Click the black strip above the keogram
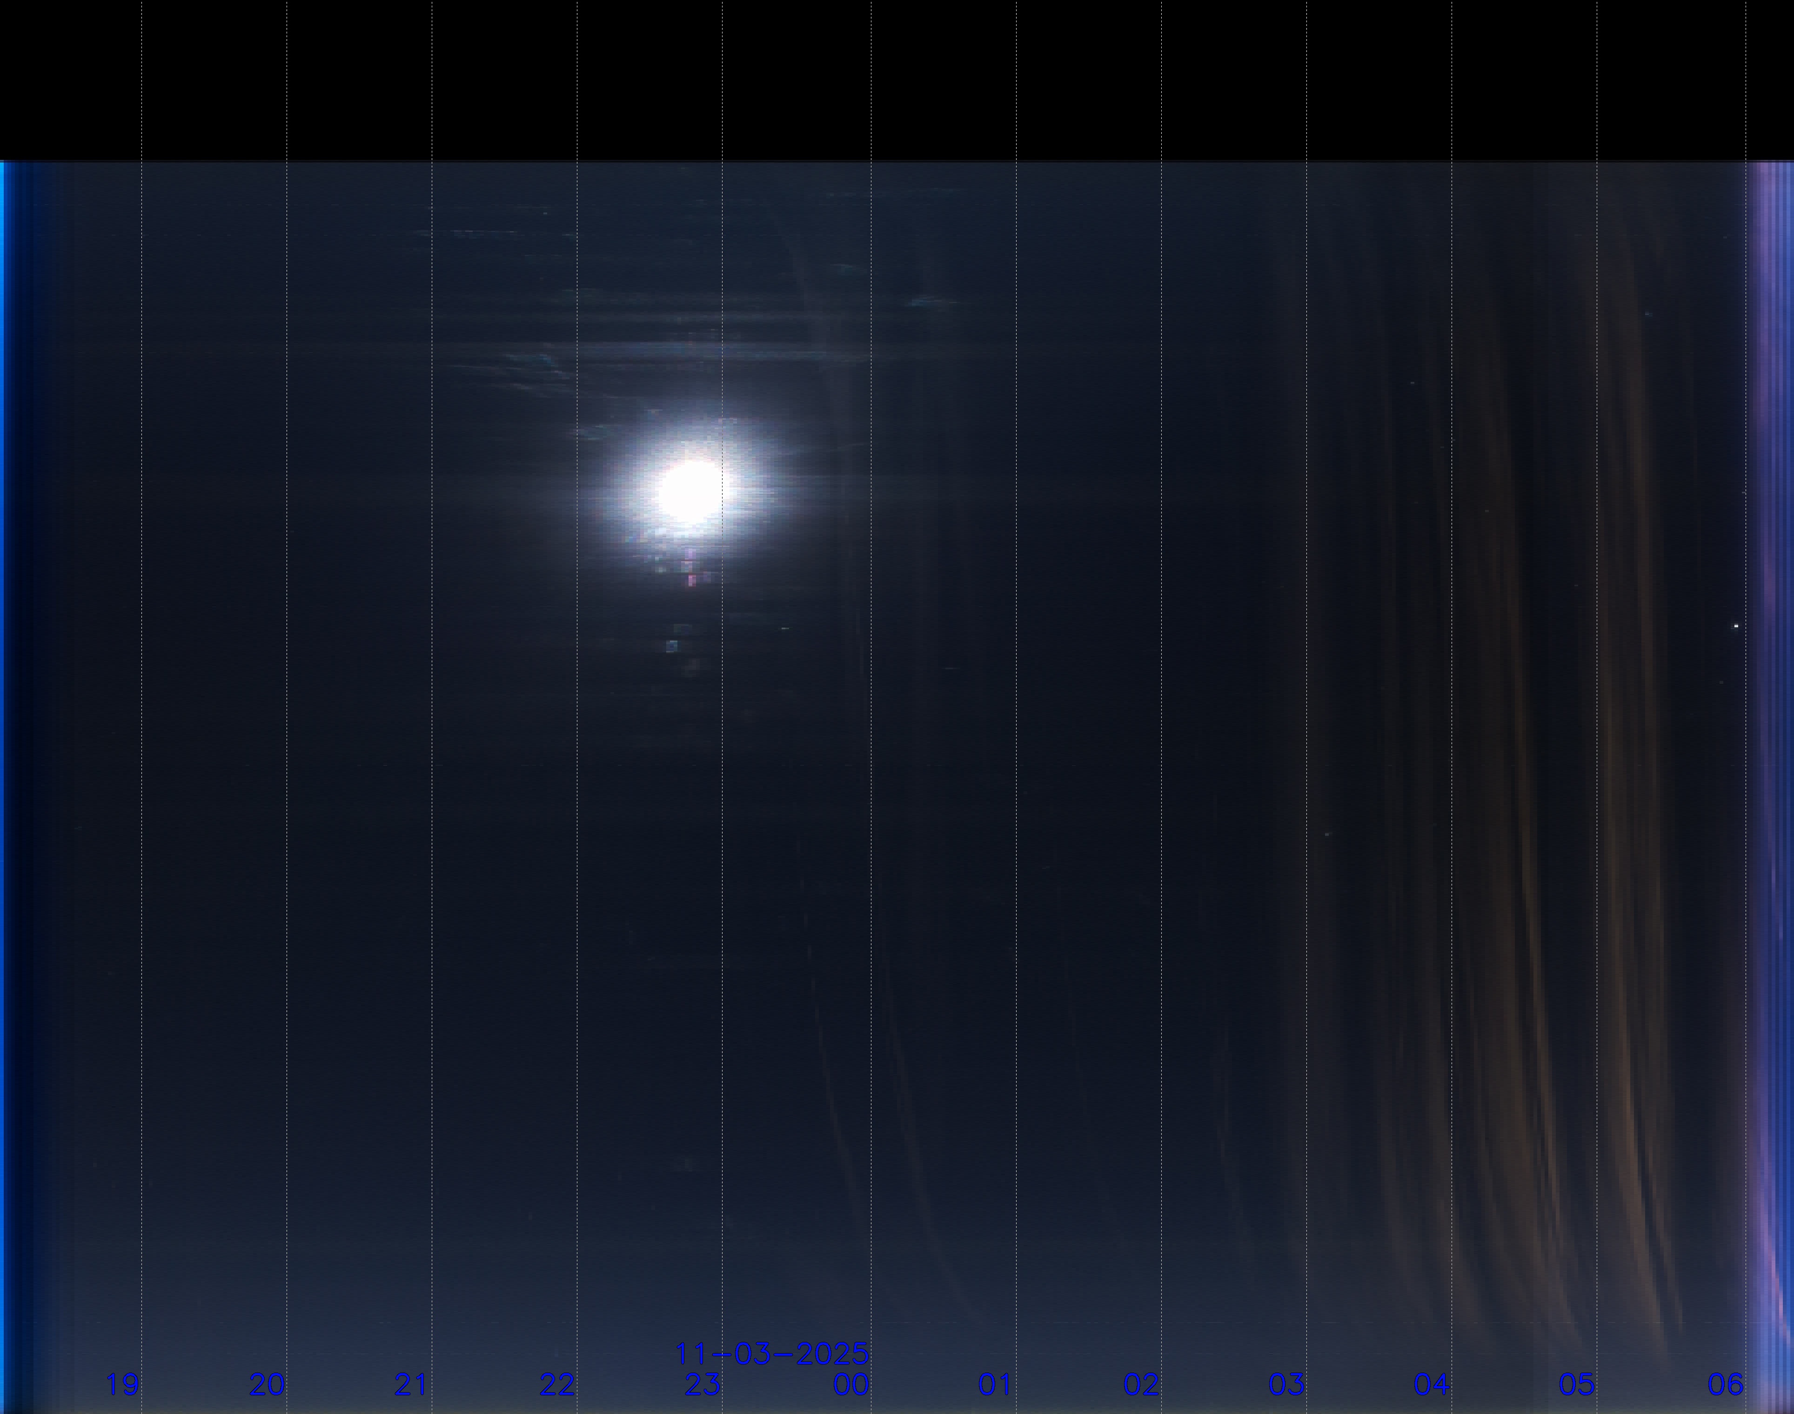This screenshot has height=1414, width=1794. (897, 79)
